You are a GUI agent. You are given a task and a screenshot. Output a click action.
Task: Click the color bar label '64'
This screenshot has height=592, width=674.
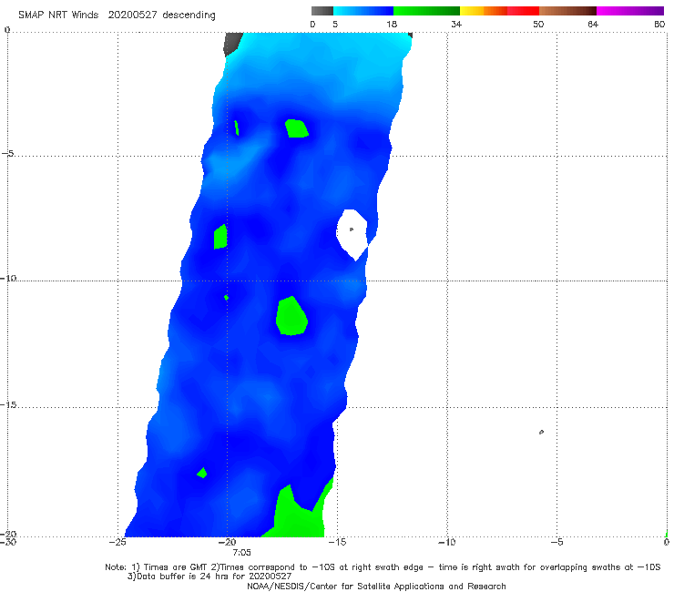(x=593, y=25)
